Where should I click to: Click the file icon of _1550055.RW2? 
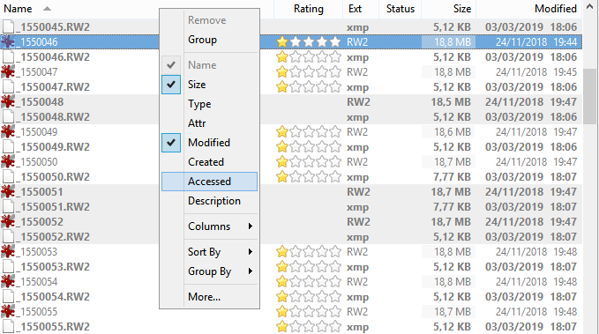[x=8, y=326]
